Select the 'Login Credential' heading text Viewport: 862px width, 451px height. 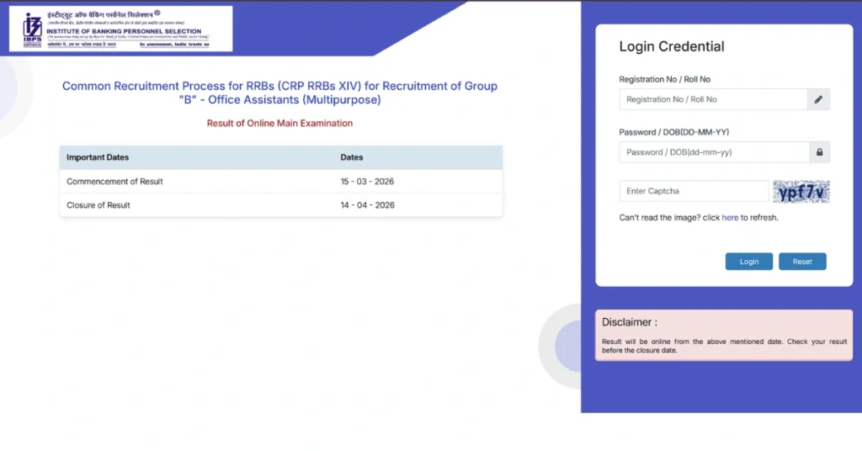click(x=671, y=46)
